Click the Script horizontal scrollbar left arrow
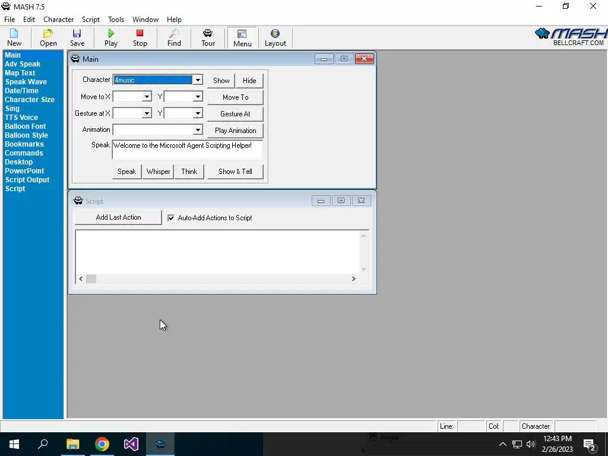Image resolution: width=608 pixels, height=456 pixels. [x=81, y=279]
